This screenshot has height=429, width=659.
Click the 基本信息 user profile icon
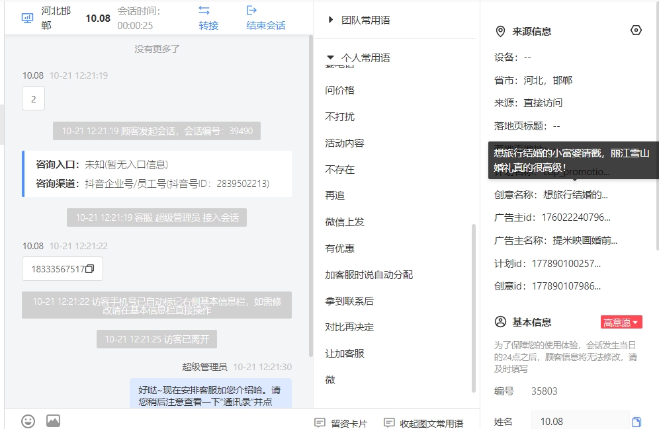[x=500, y=322]
